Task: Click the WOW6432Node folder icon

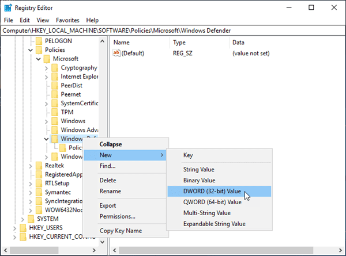Action: [x=39, y=210]
